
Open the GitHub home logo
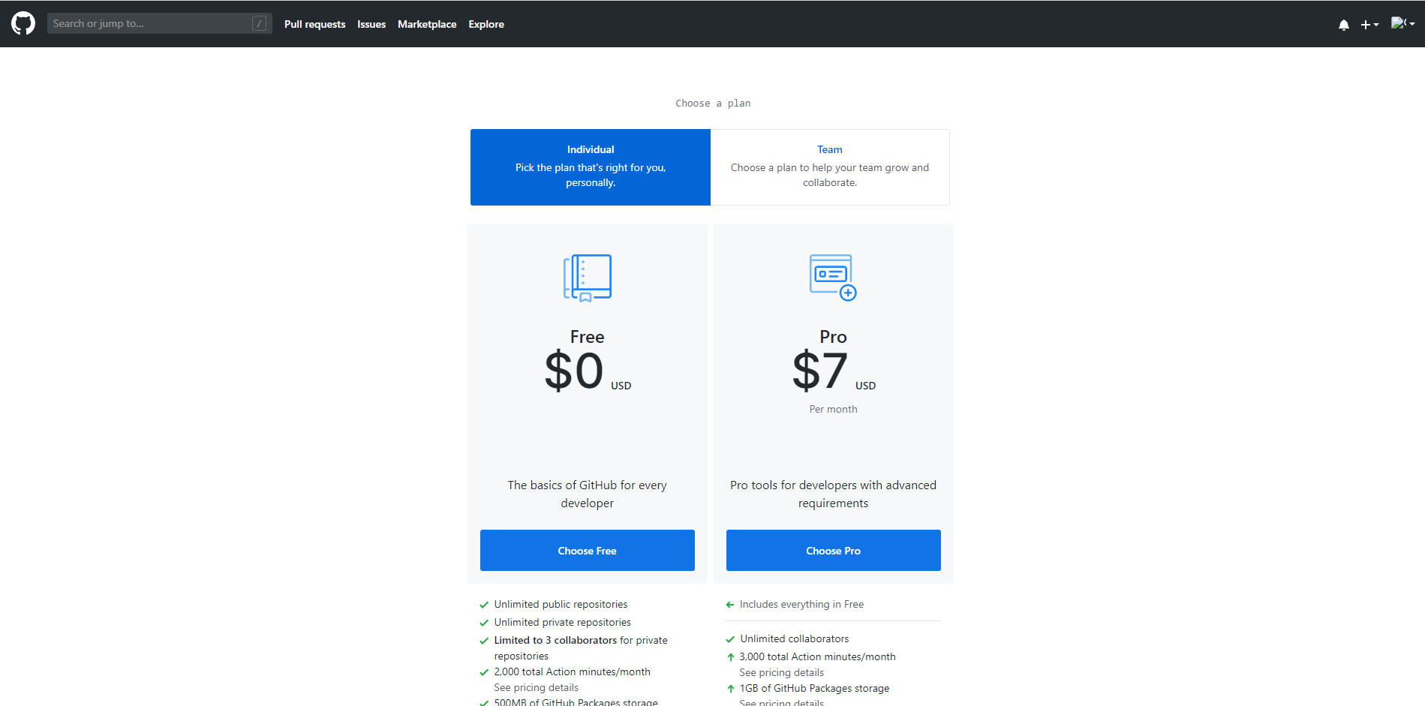click(x=23, y=23)
